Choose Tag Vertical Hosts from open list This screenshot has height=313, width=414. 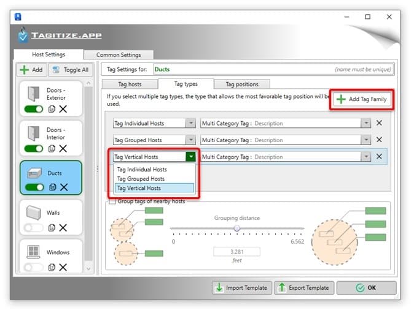tap(154, 188)
